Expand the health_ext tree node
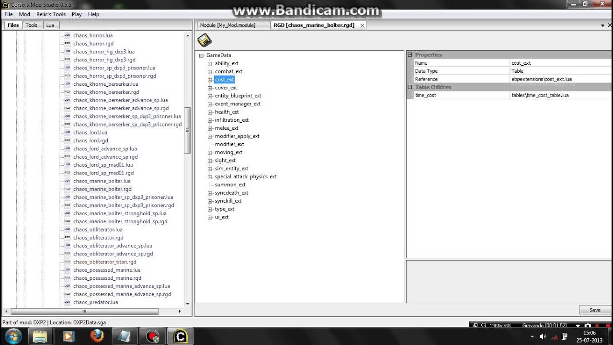This screenshot has width=613, height=345. tap(210, 112)
